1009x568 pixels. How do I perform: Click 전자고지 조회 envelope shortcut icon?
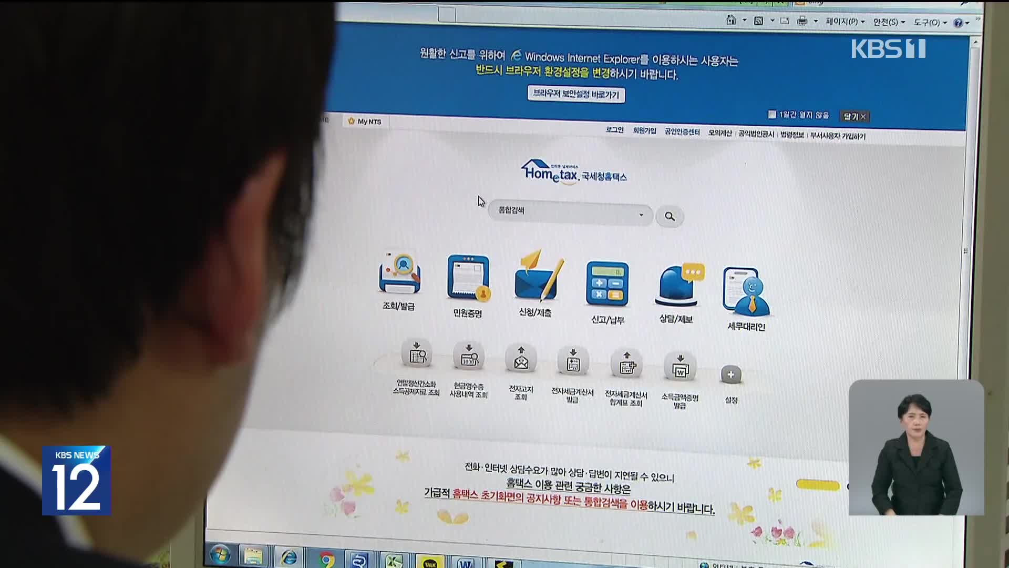[521, 359]
